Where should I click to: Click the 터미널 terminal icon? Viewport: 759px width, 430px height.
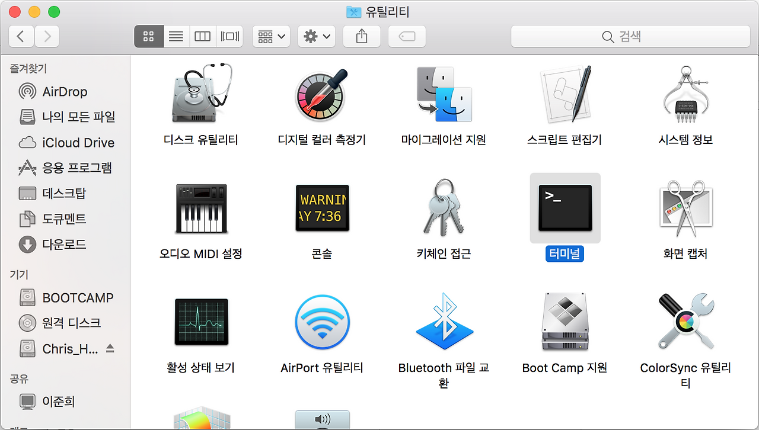point(565,208)
